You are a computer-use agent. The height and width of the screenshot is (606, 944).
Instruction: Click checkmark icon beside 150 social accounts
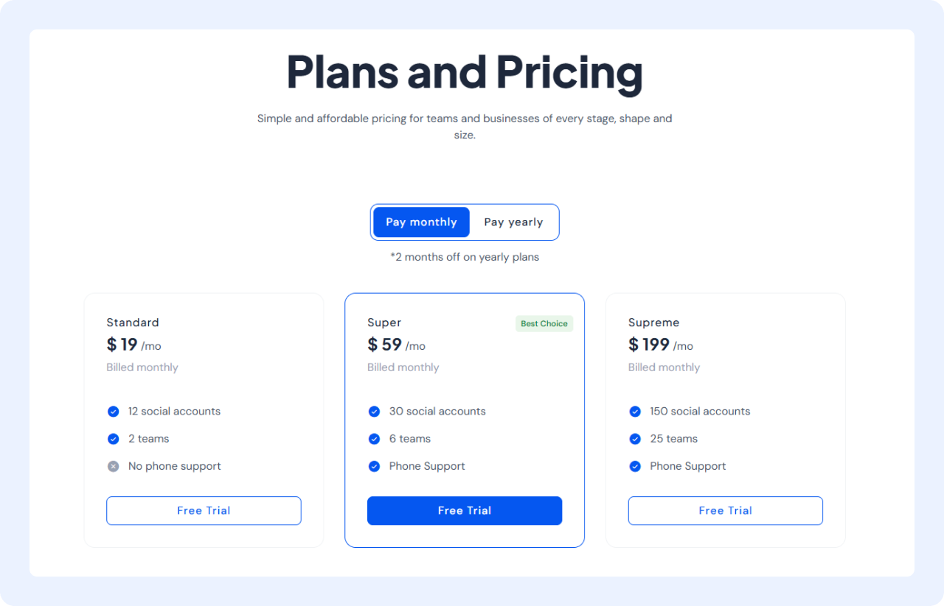click(635, 412)
